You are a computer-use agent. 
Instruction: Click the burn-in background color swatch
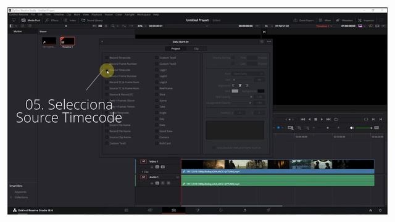tap(261, 91)
